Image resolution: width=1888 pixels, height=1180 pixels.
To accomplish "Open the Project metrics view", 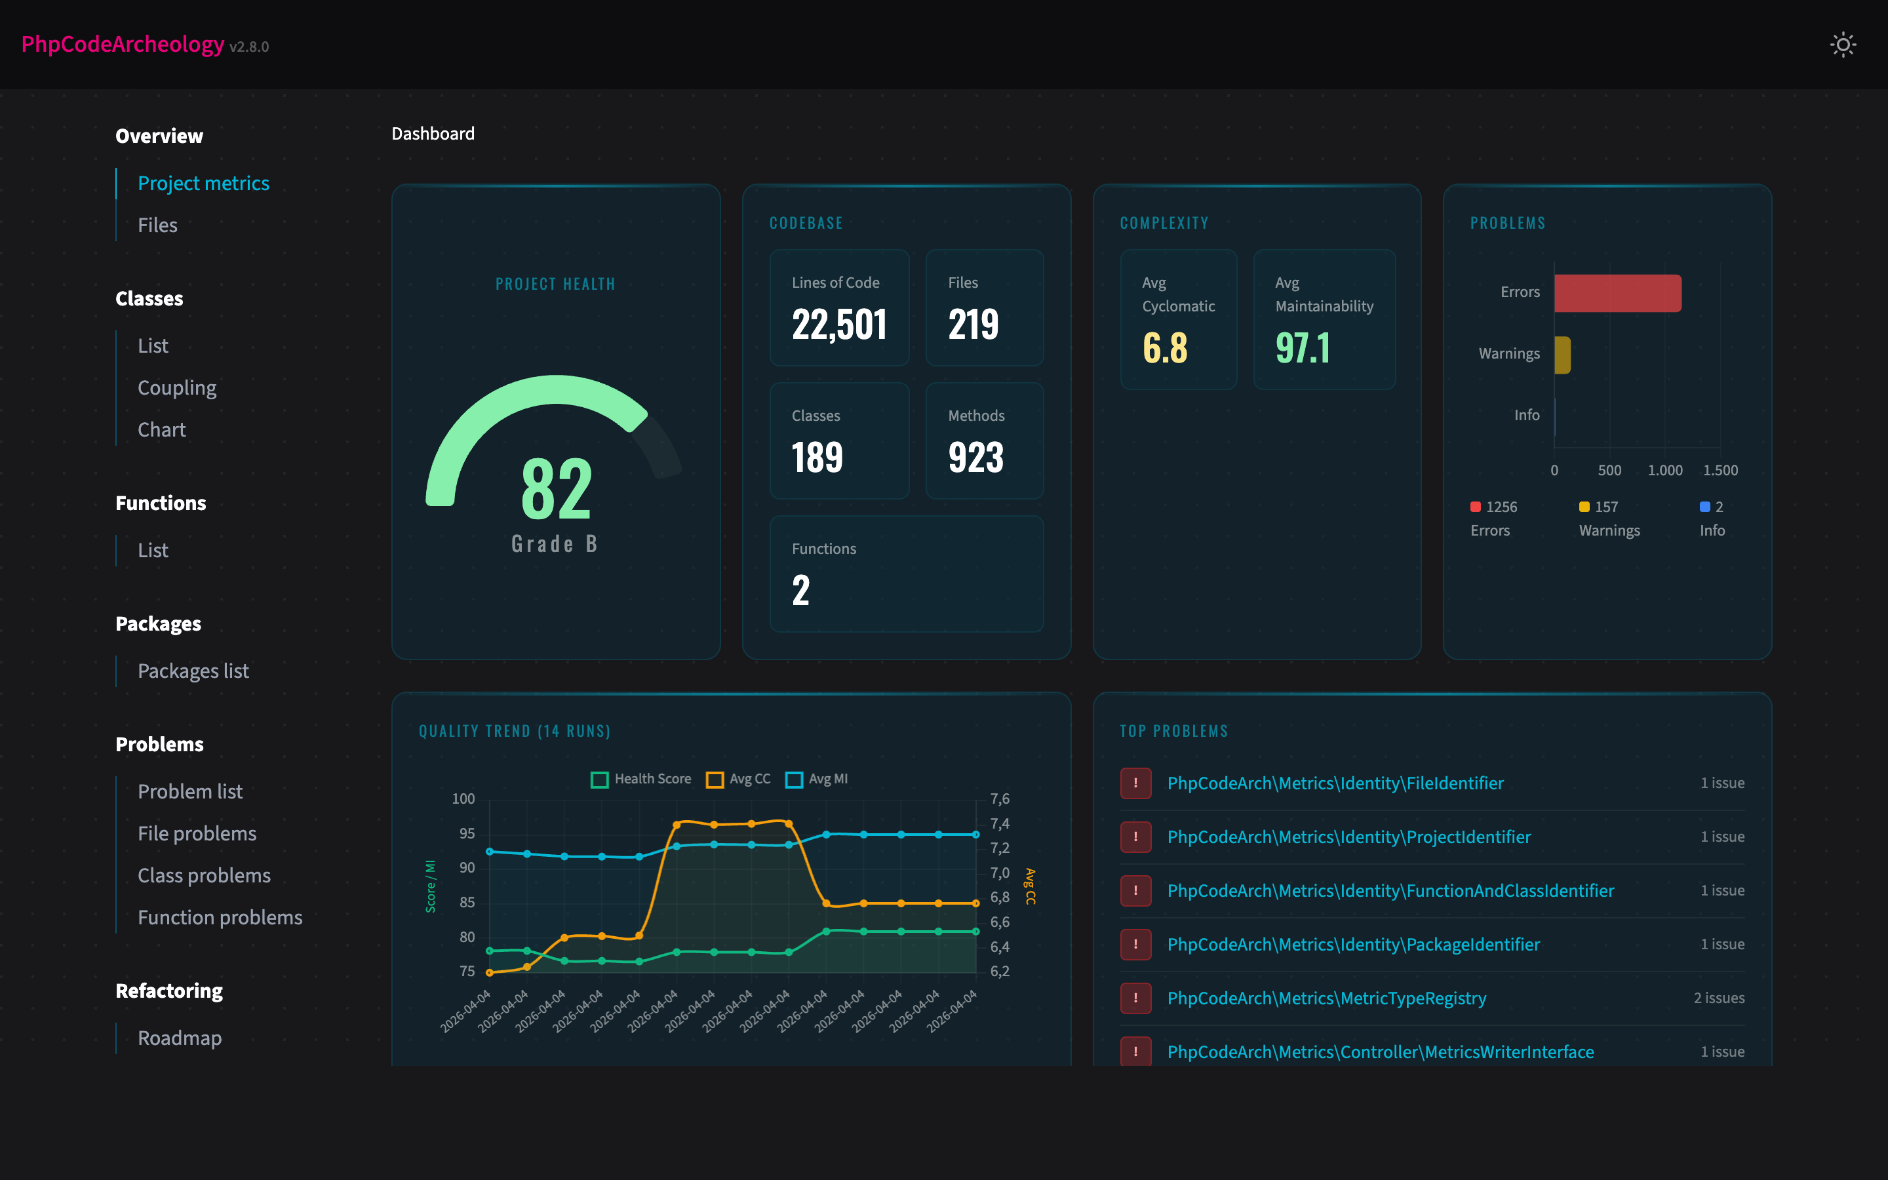I will coord(204,183).
